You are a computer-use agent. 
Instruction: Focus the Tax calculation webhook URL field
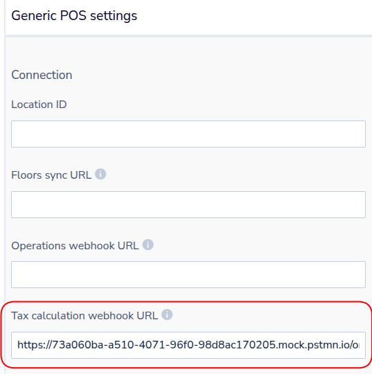click(x=188, y=345)
